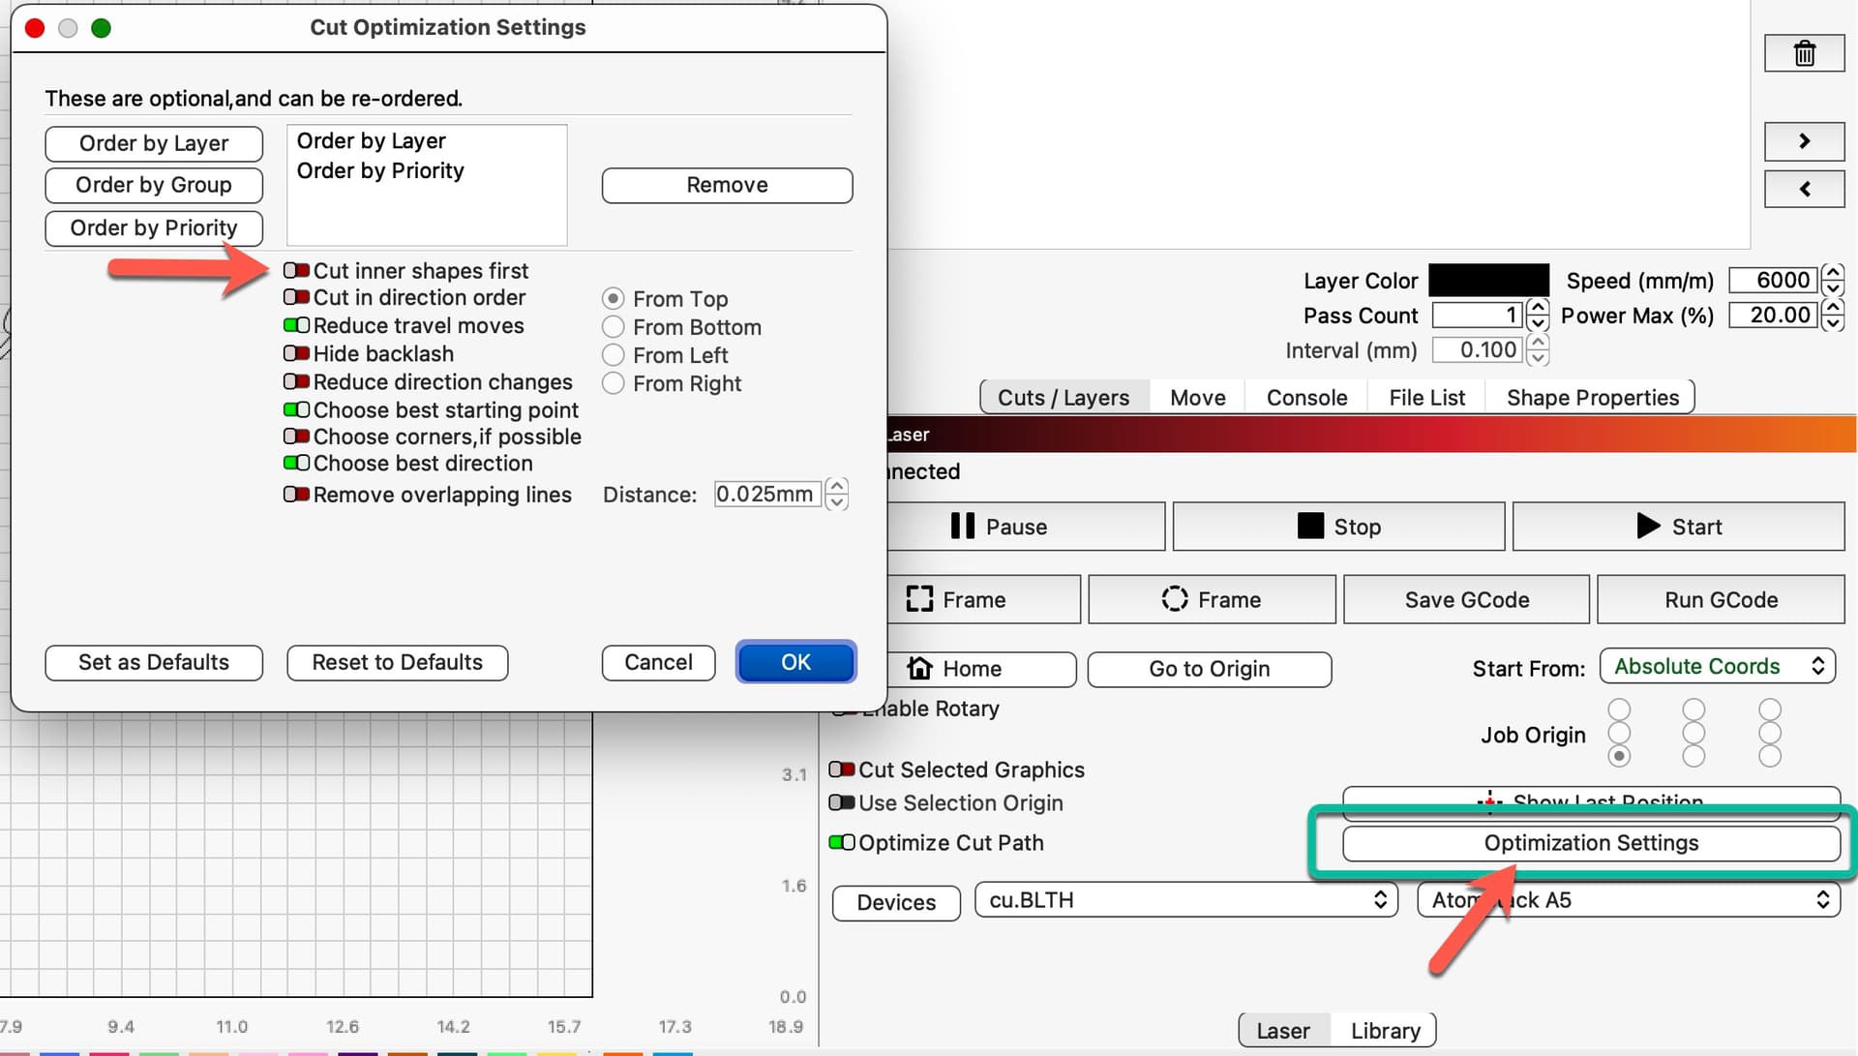
Task: Open the device selector dropdown beside cu.BLTH
Action: [x=1628, y=900]
